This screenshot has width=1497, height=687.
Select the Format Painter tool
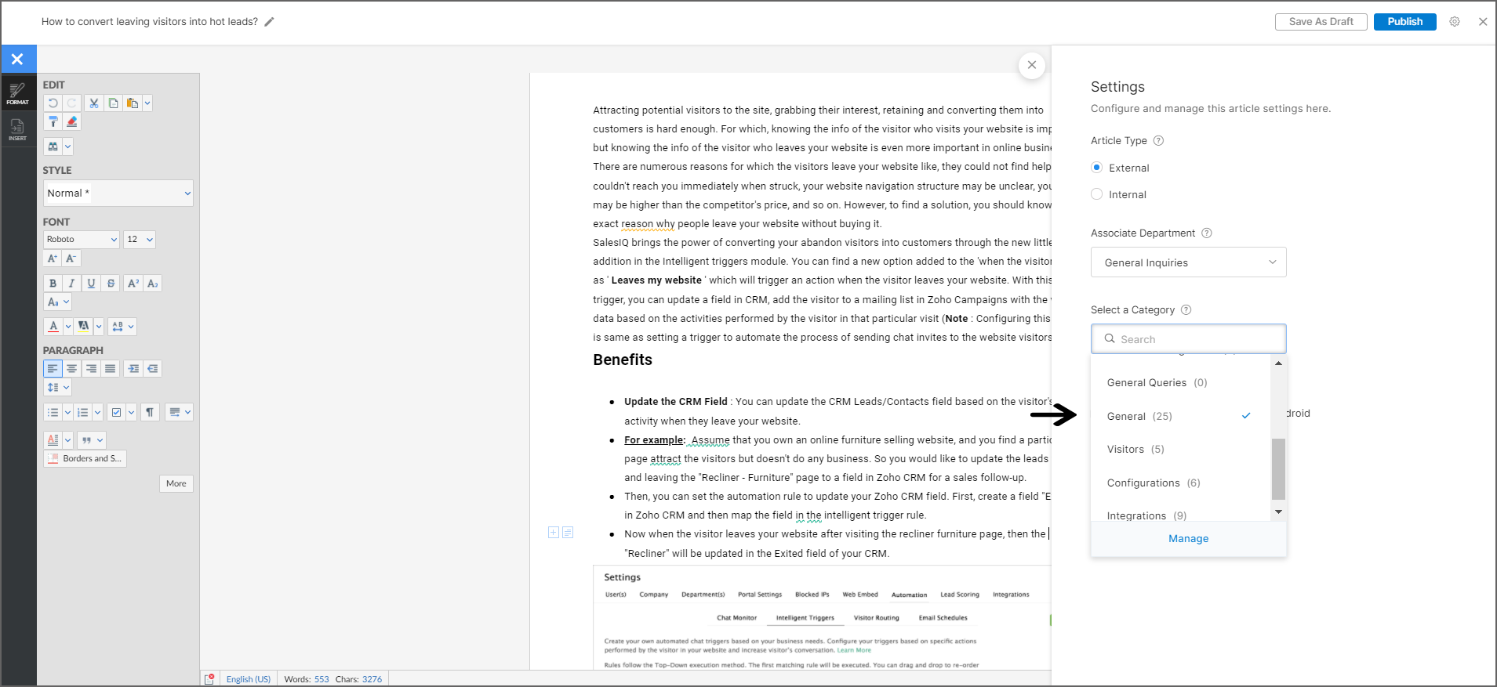point(53,122)
